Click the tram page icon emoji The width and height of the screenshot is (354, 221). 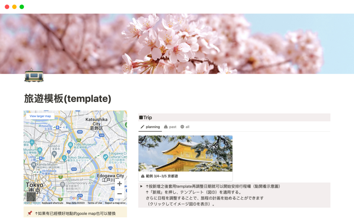coord(34,76)
